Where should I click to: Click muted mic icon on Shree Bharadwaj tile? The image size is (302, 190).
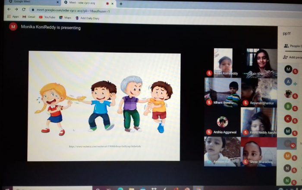(245, 162)
